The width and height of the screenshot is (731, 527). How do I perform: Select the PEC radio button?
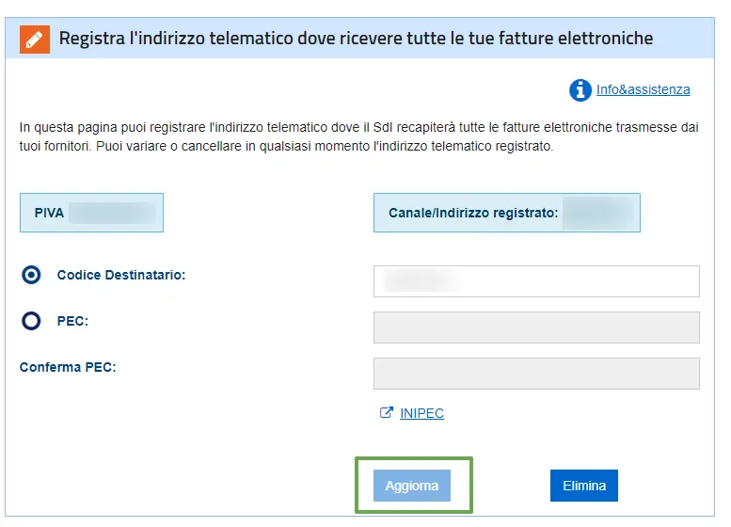point(31,321)
